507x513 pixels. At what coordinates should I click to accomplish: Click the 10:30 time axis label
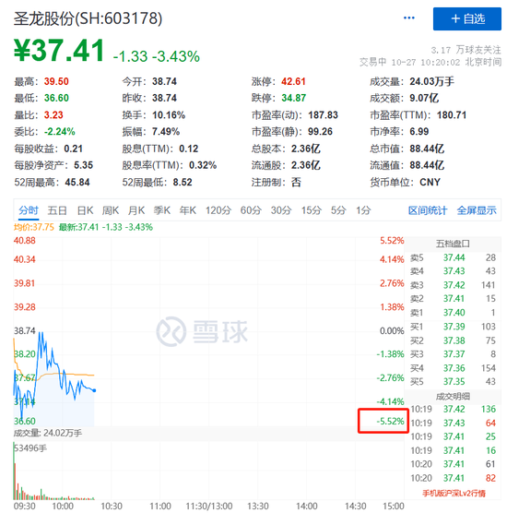pyautogui.click(x=112, y=507)
